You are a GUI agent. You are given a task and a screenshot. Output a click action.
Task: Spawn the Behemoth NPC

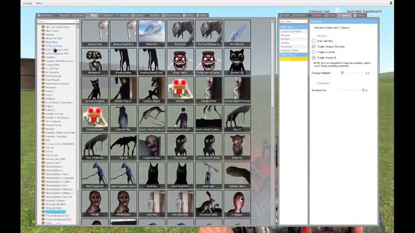[x=152, y=33]
